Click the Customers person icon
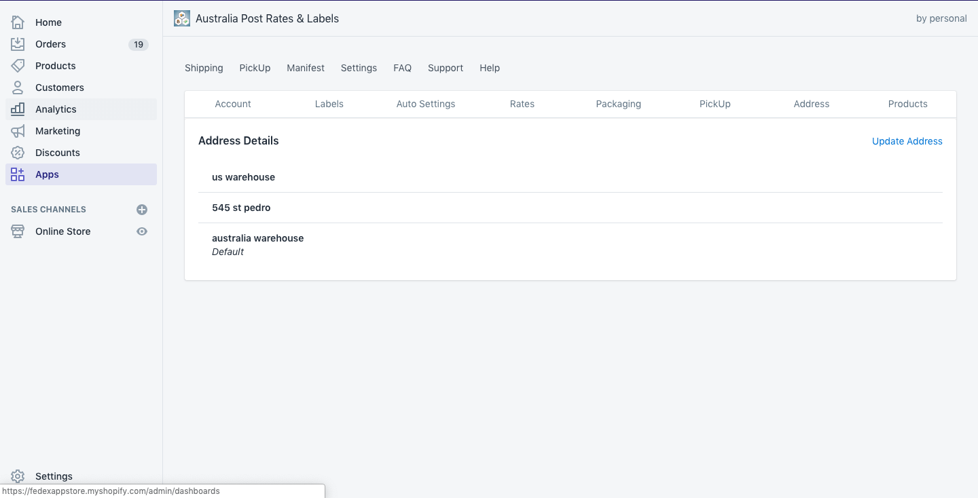This screenshot has height=498, width=978. [18, 88]
